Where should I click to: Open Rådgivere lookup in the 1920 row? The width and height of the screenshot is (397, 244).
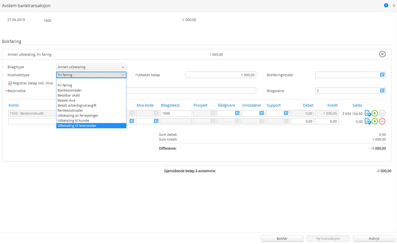(x=237, y=113)
